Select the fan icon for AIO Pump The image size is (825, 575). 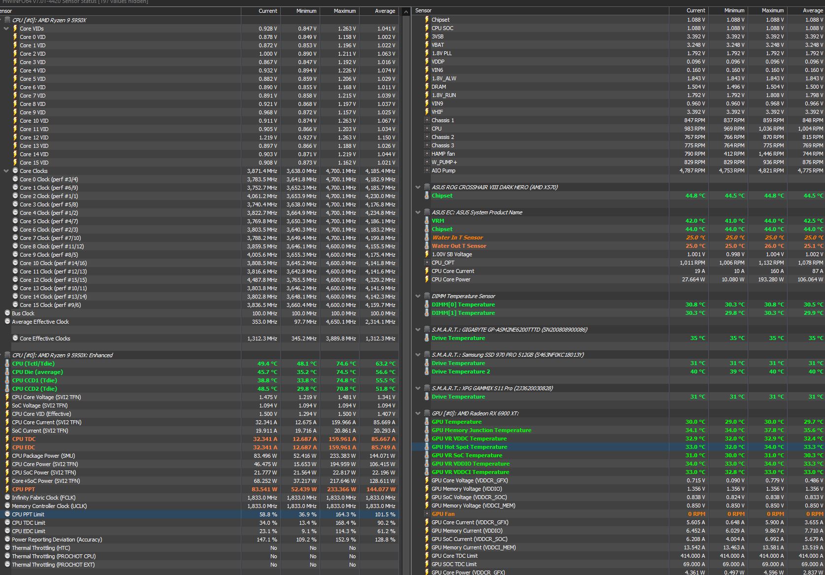coord(427,170)
